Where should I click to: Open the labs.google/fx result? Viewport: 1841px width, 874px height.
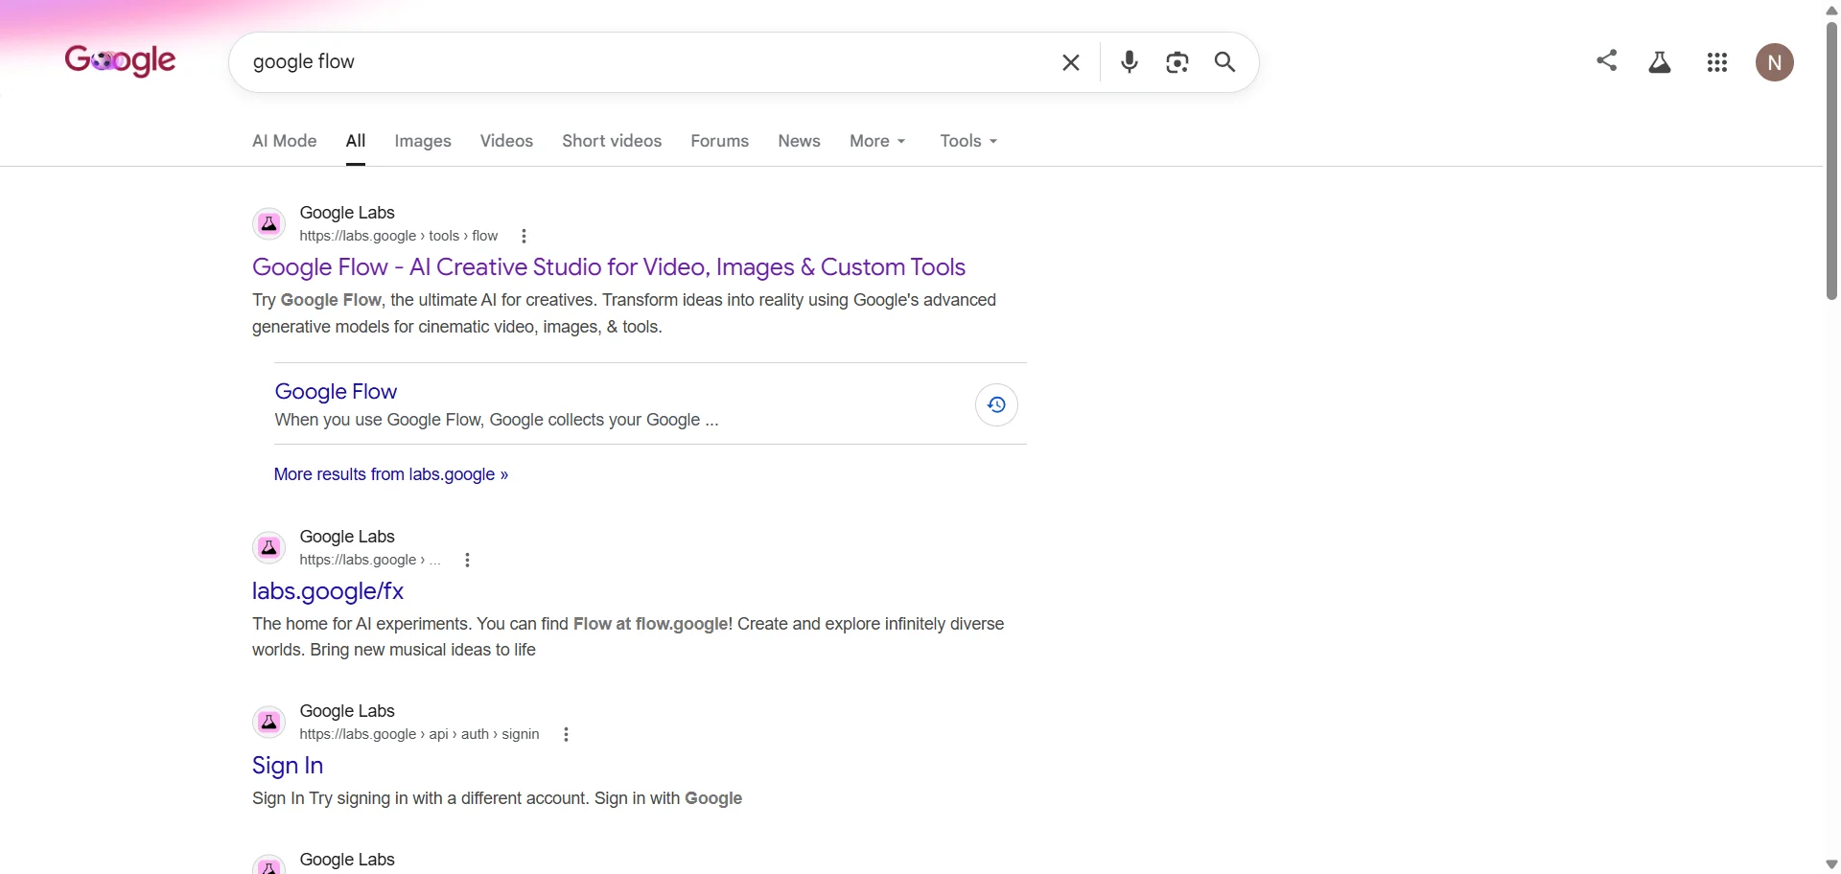328,591
